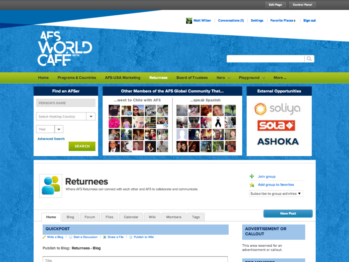Click the black ribbon member thumbnail

coord(217,122)
